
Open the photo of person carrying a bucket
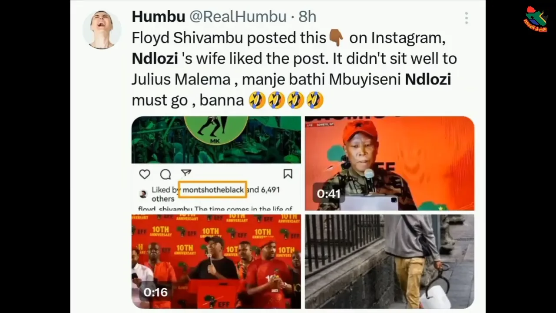click(x=389, y=261)
